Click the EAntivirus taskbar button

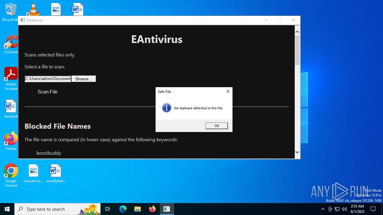(x=167, y=209)
